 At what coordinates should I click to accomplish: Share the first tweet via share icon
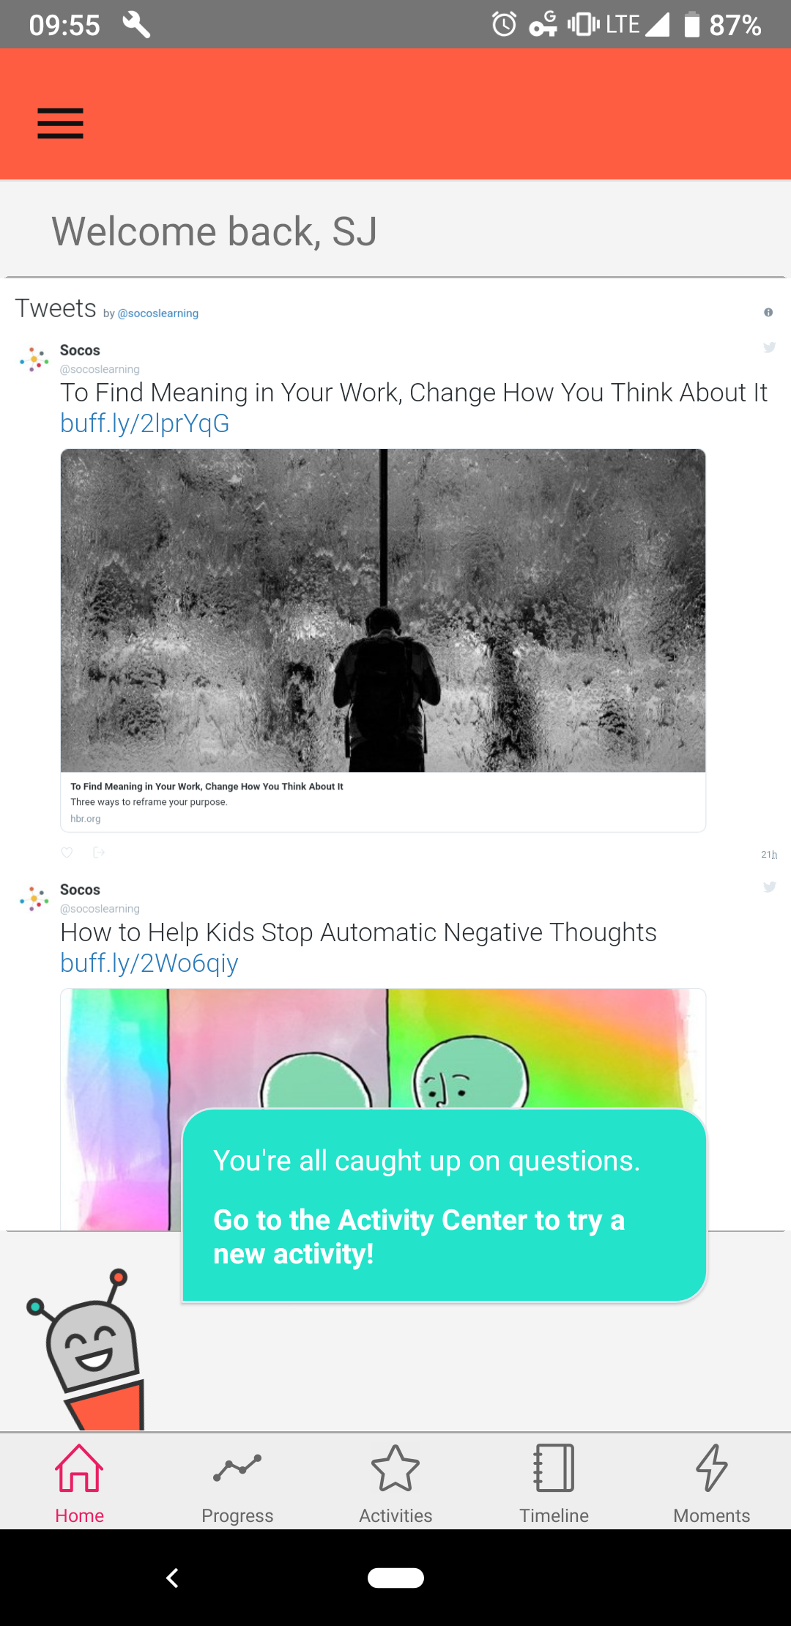tap(99, 852)
